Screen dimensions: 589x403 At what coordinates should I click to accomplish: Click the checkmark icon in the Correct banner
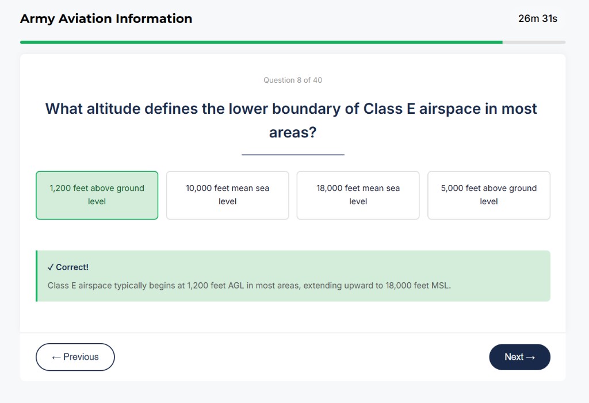[50, 267]
